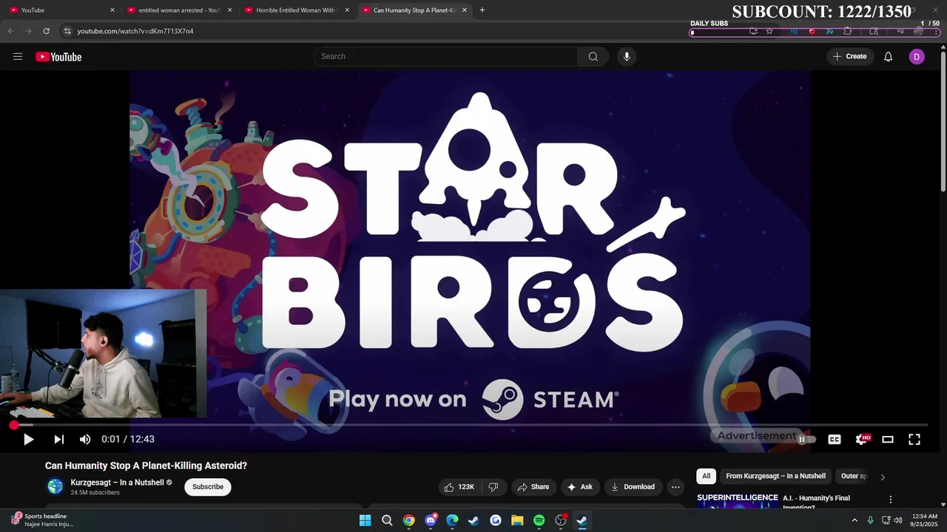Open more actions ellipsis under video
The width and height of the screenshot is (947, 532).
(x=675, y=487)
